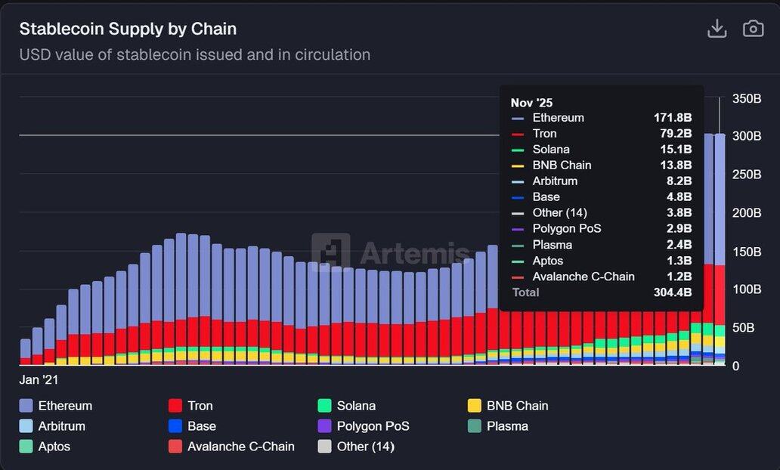
Task: Click the Stablecoin Supply by Chain title
Action: coord(128,29)
